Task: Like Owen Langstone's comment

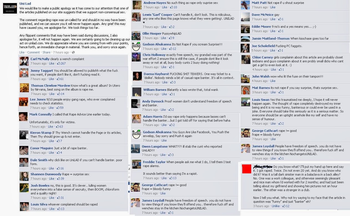Action: coord(163,155)
